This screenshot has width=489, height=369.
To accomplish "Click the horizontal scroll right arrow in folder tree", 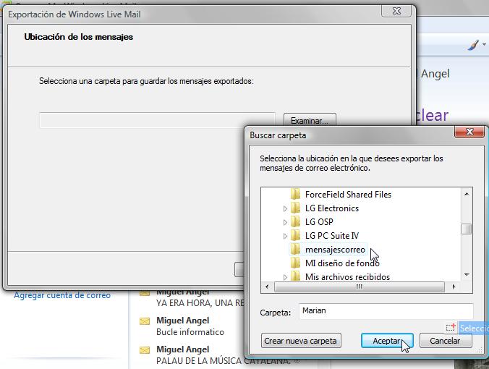I will click(454, 287).
